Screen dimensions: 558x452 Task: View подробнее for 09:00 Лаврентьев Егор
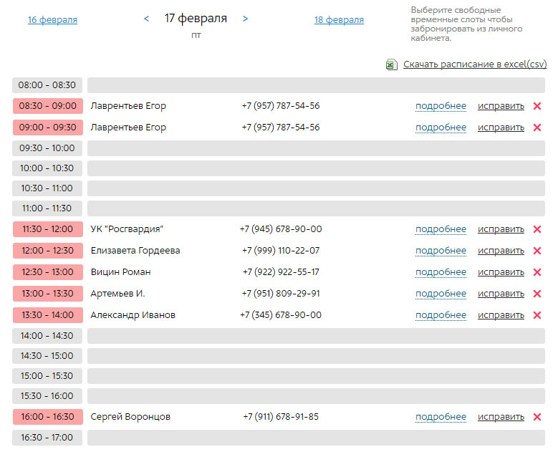pos(441,128)
